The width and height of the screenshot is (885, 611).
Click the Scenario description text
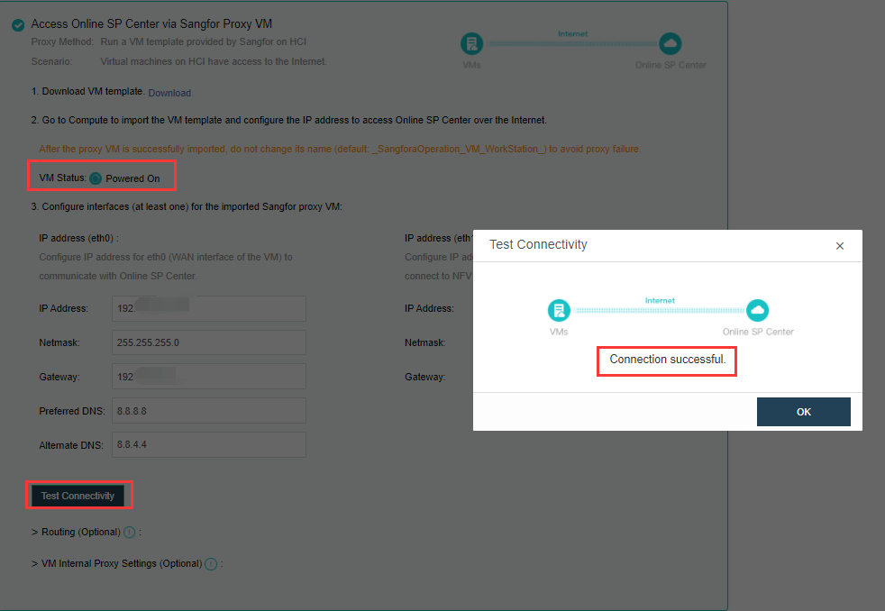(x=214, y=61)
